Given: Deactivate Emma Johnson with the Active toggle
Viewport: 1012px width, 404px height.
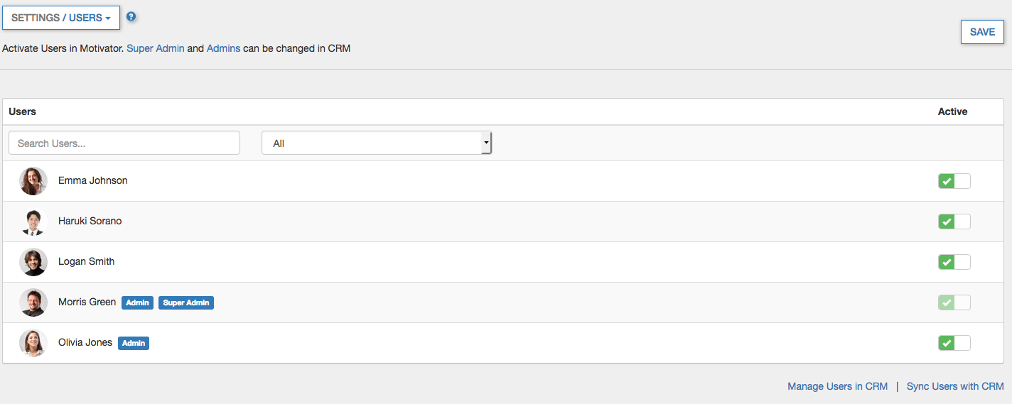Looking at the screenshot, I should (954, 181).
